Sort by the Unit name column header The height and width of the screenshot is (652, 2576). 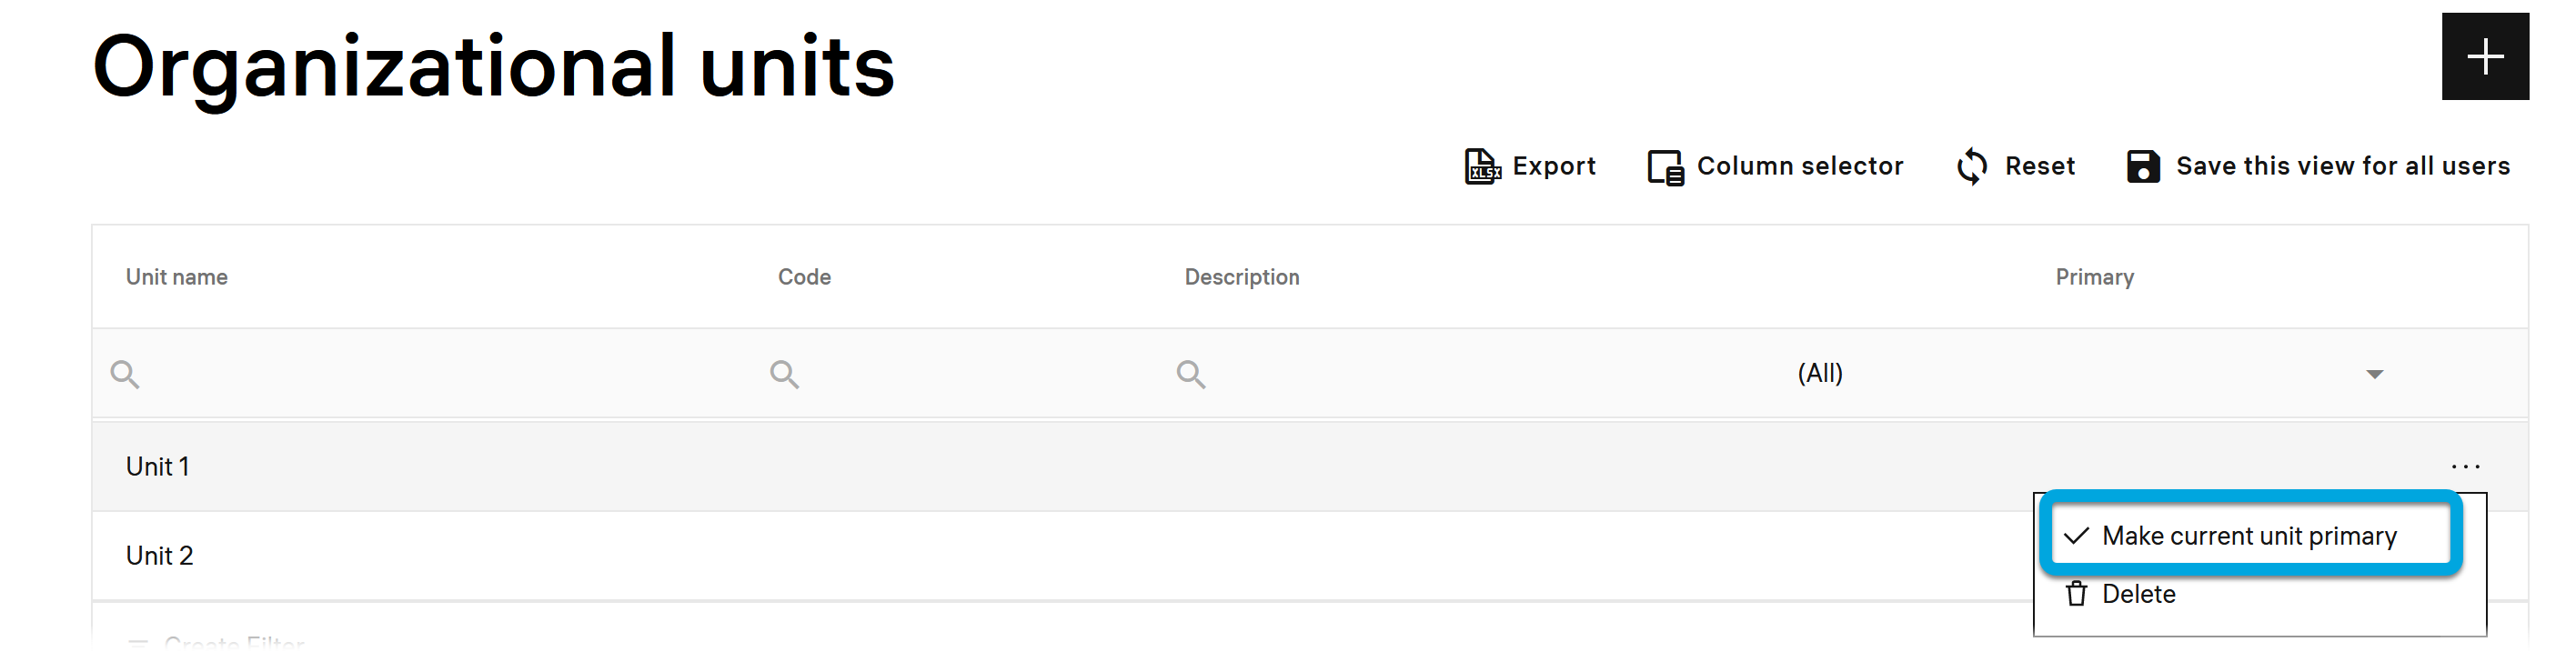click(177, 277)
